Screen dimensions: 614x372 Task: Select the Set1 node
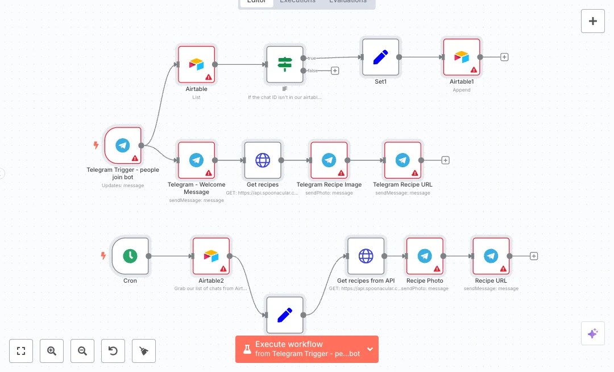pos(380,57)
